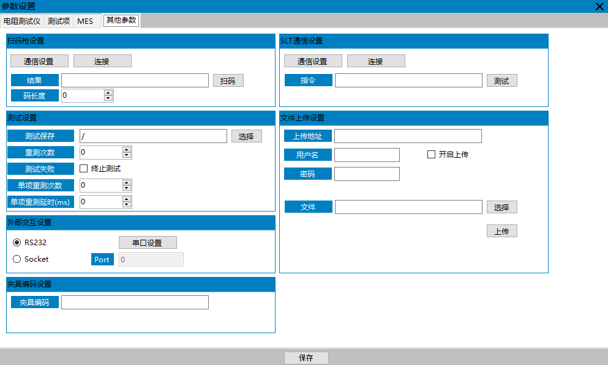Click the 其他参数 tab
608x365 pixels.
point(121,20)
